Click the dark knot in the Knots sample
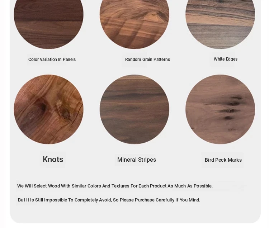Viewport: 269px width, 228px height. point(43,107)
